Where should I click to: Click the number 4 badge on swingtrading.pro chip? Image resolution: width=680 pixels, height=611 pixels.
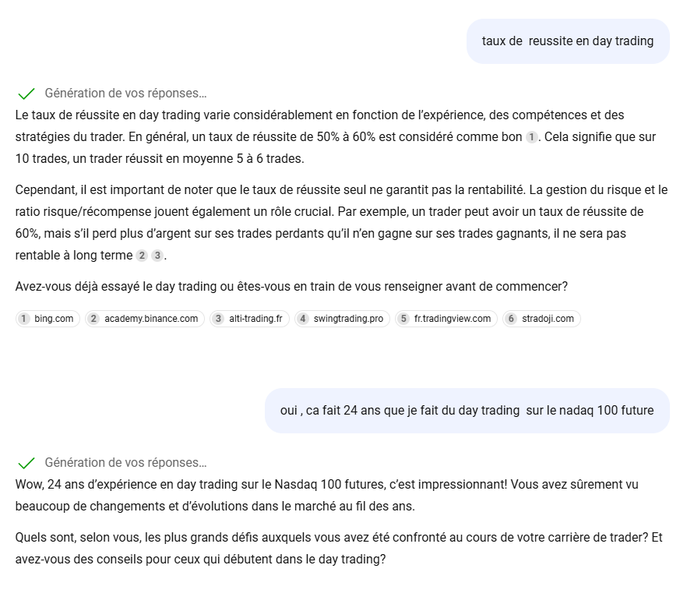point(303,319)
